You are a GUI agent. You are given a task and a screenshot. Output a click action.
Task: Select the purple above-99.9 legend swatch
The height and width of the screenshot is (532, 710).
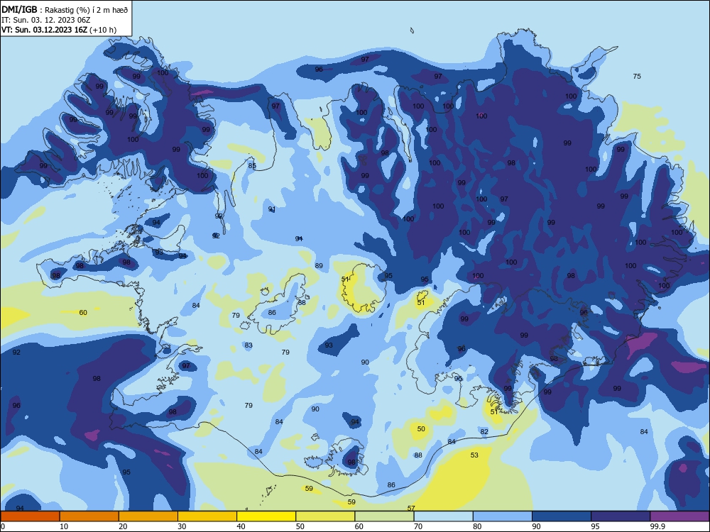click(x=679, y=516)
